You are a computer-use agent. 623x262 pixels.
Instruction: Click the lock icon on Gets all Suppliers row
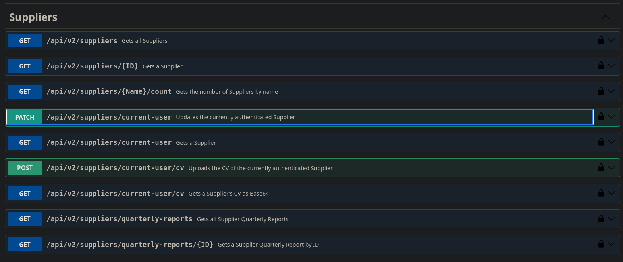pos(601,40)
